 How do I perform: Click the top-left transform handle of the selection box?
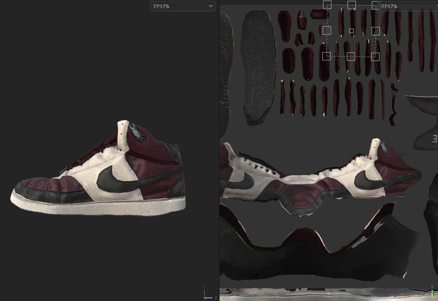[327, 5]
